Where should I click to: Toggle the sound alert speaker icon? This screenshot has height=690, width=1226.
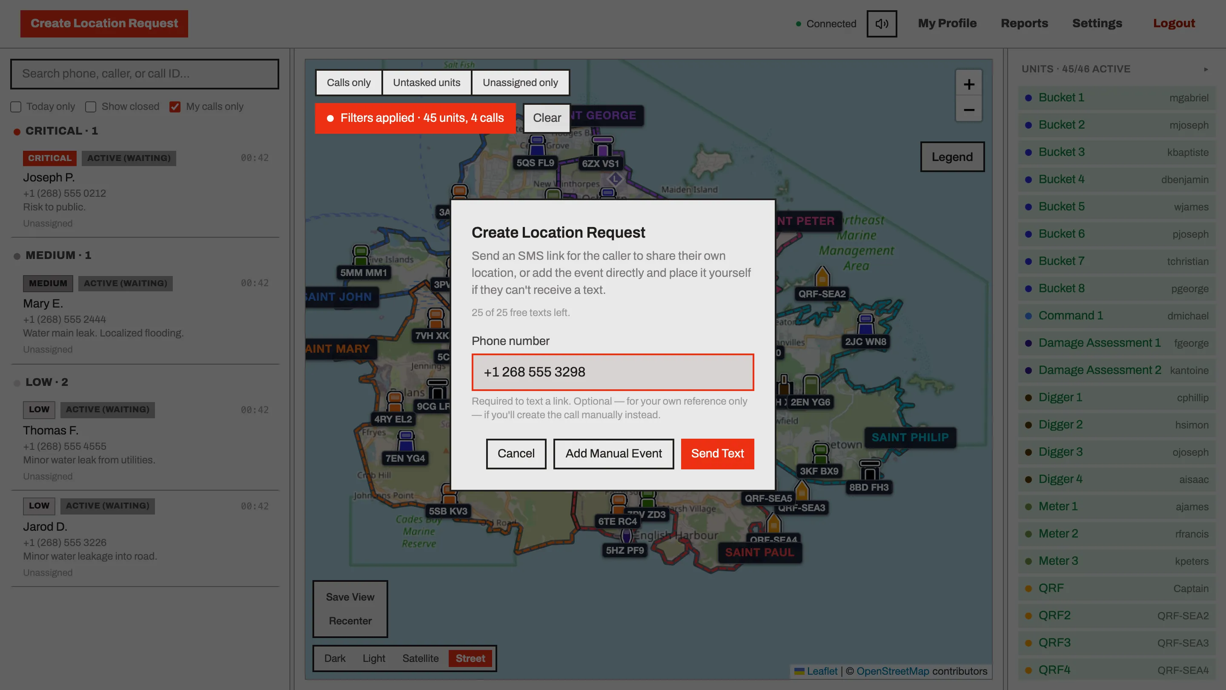click(882, 23)
